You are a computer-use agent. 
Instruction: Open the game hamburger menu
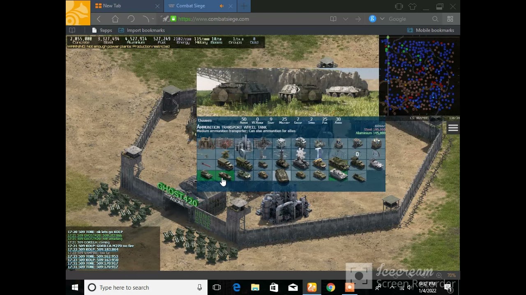(x=453, y=128)
